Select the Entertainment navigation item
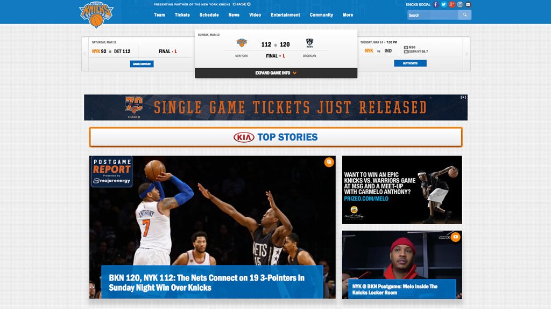 tap(285, 15)
